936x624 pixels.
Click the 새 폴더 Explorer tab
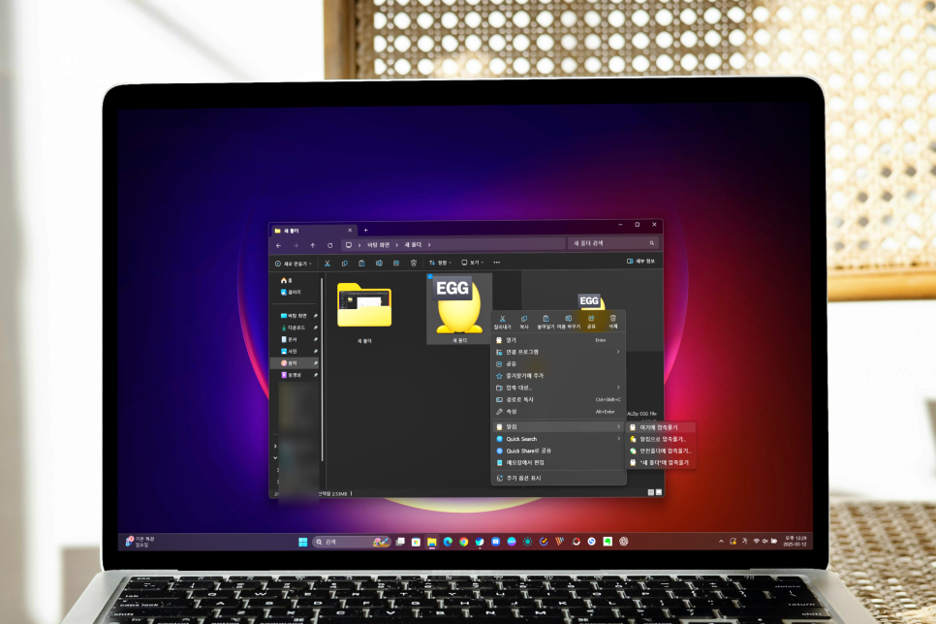[x=313, y=231]
